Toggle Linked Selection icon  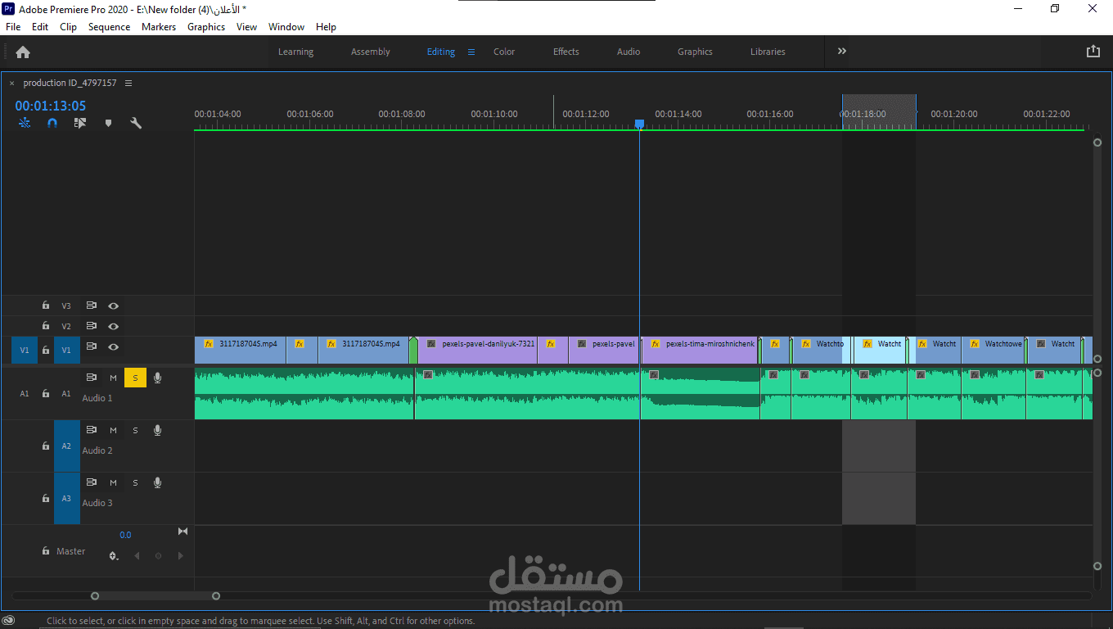pyautogui.click(x=79, y=123)
